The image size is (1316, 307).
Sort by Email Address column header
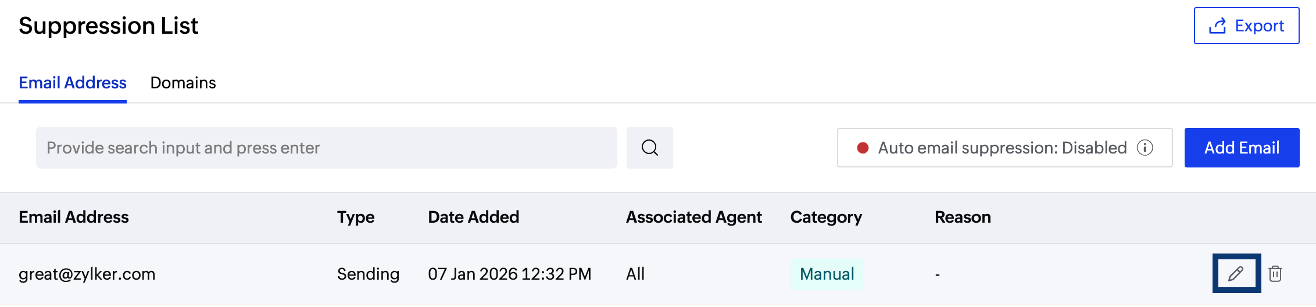click(x=74, y=217)
